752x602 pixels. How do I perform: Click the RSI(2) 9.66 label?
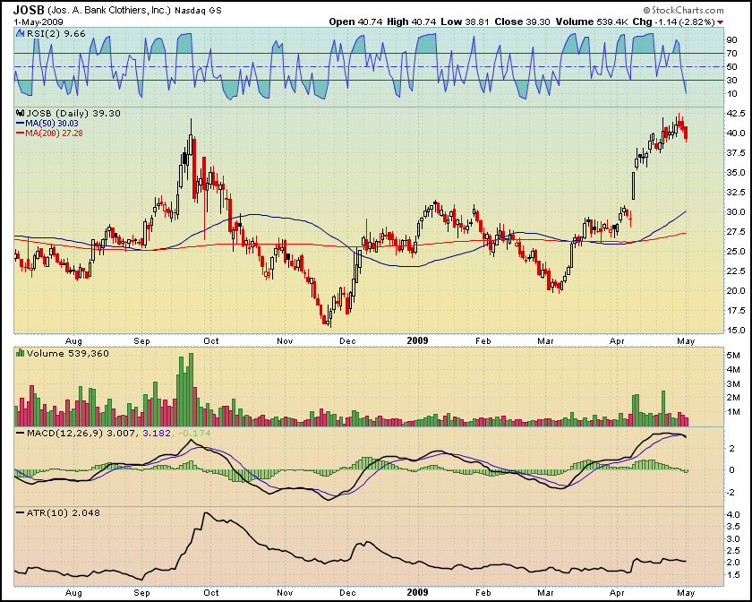point(56,34)
